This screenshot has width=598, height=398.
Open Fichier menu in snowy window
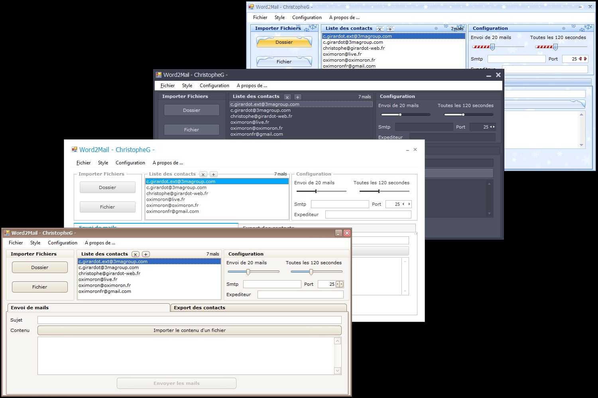coord(260,18)
